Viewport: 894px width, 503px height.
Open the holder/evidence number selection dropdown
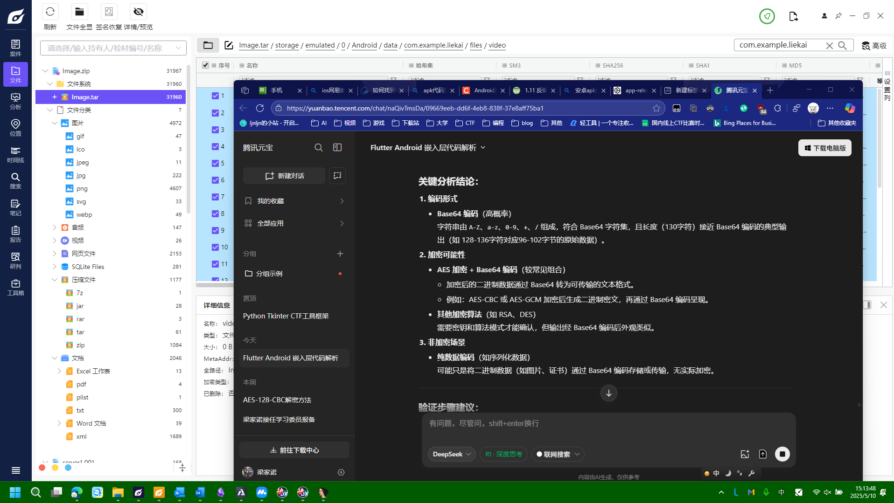pyautogui.click(x=113, y=48)
